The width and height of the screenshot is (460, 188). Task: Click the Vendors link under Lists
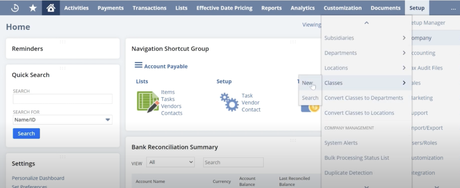point(171,106)
